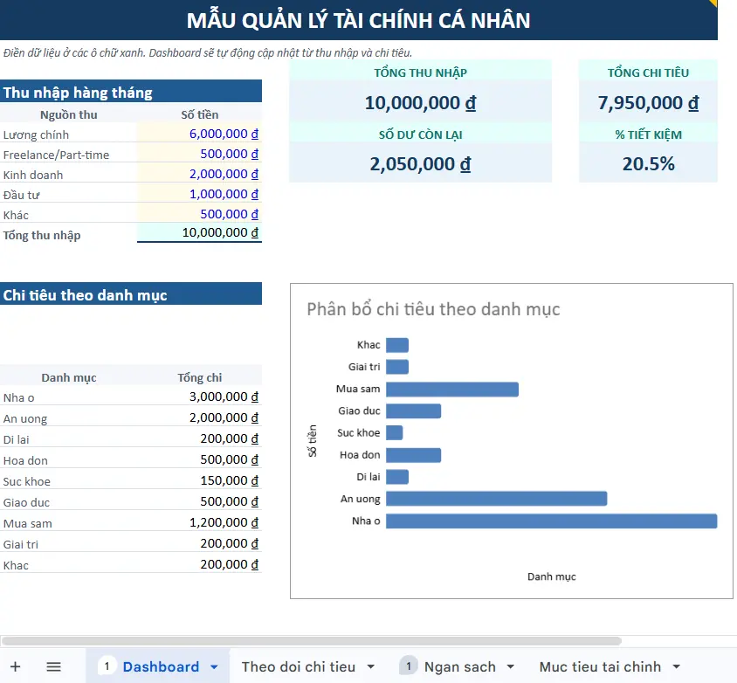The height and width of the screenshot is (683, 737).
Task: Select the chart title Phân bổ chi tiêu
Action: pyautogui.click(x=433, y=309)
